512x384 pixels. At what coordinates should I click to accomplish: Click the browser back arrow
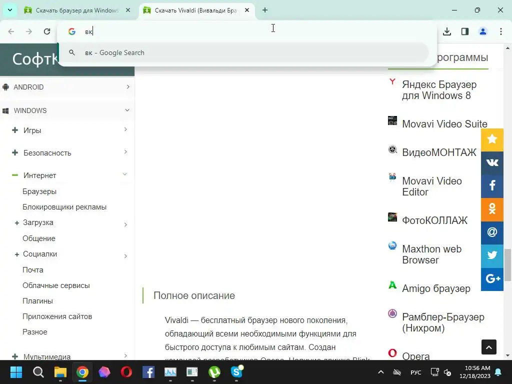tap(11, 31)
